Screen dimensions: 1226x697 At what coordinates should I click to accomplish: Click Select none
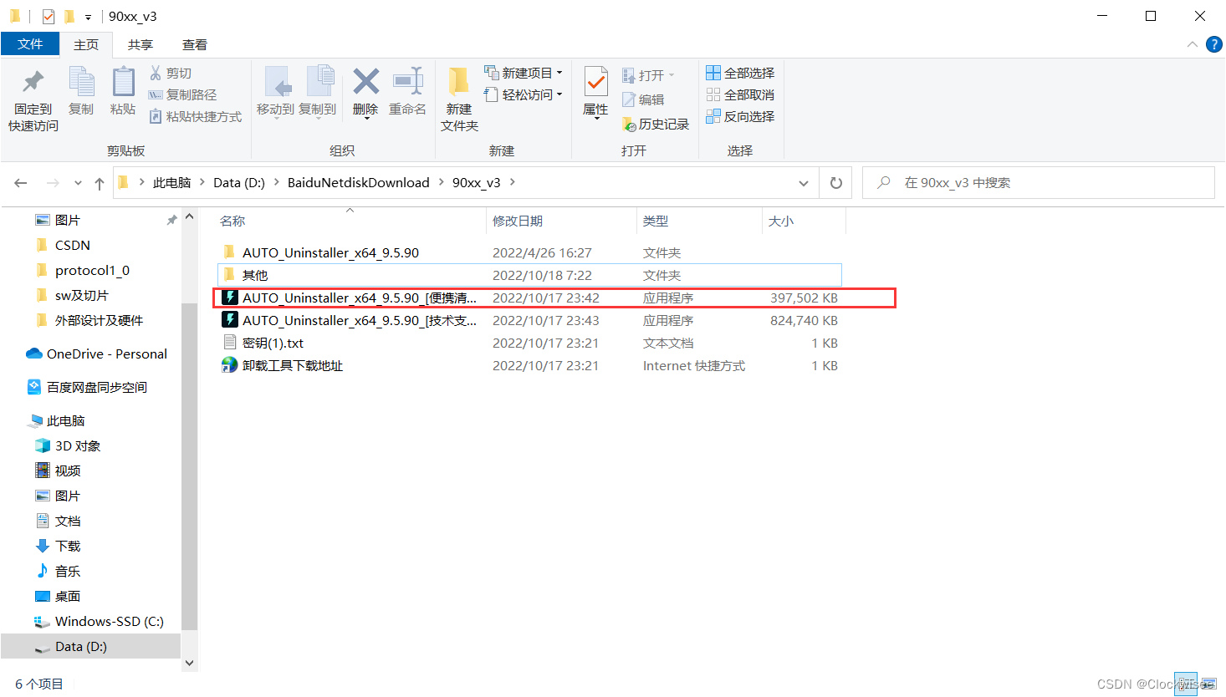pyautogui.click(x=740, y=95)
